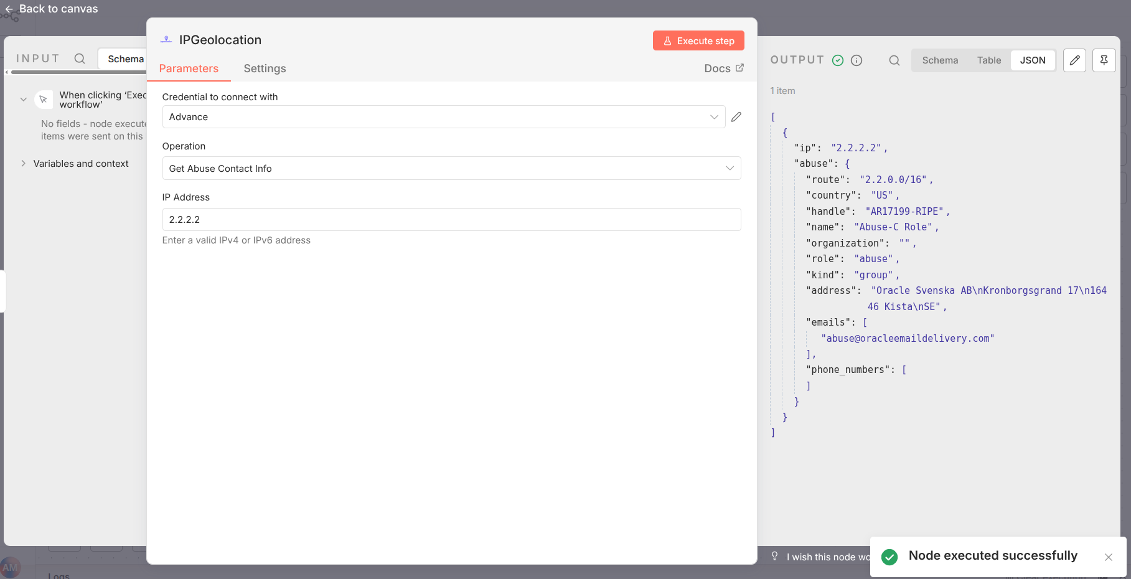
Task: Collapse the 'When clicking Execute workflow' item
Action: [x=24, y=100]
